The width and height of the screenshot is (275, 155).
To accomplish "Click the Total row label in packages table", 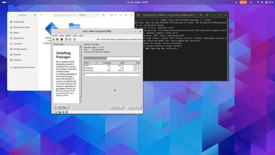I will tap(86, 66).
